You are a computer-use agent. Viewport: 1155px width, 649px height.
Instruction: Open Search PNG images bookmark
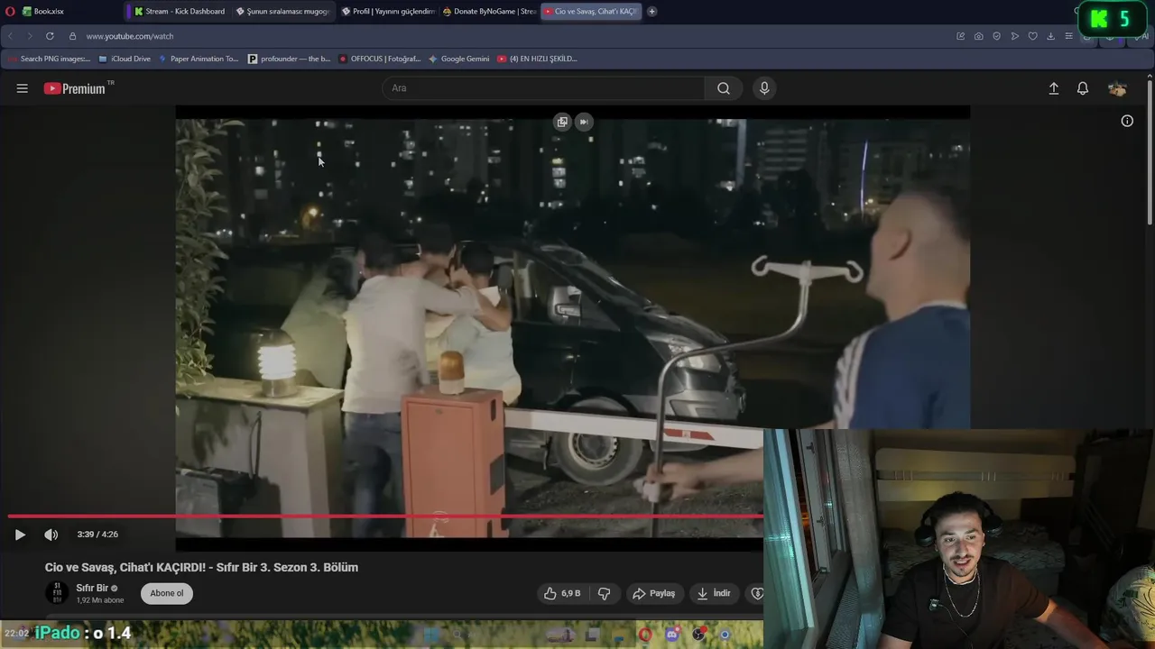[49, 59]
